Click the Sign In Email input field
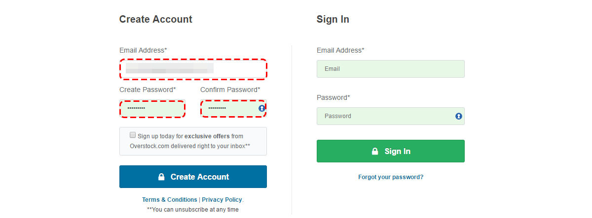 click(x=391, y=69)
